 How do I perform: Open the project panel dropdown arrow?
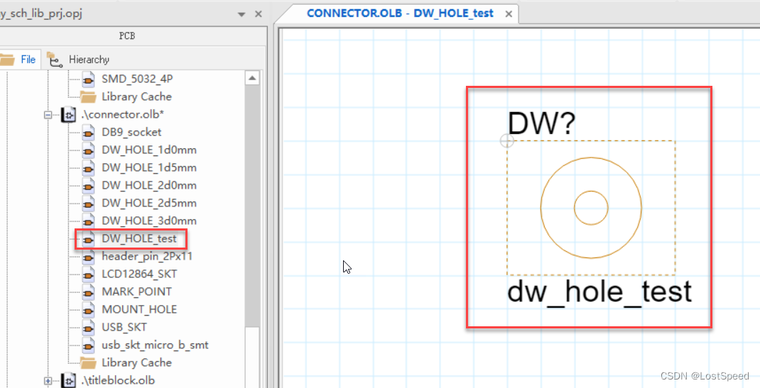241,14
